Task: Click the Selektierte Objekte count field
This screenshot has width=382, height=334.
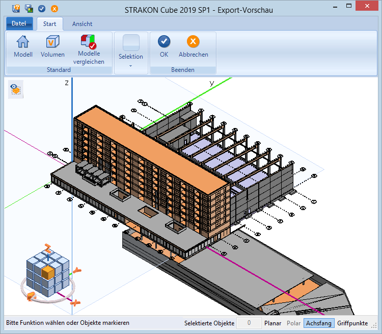Action: (249, 323)
